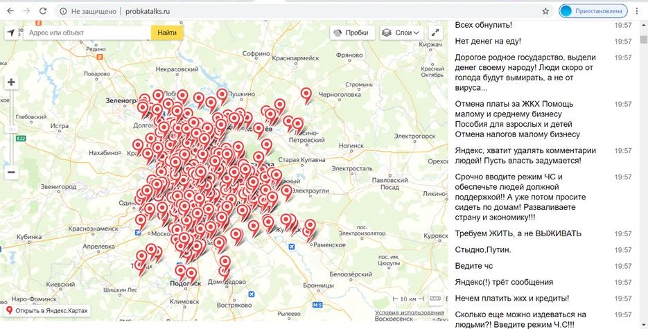648x329 pixels.
Task: Click the comment 'Ведите чс'
Action: pyautogui.click(x=473, y=266)
